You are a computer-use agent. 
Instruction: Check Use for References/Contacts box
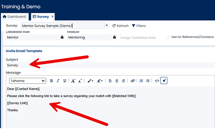tap(168, 37)
